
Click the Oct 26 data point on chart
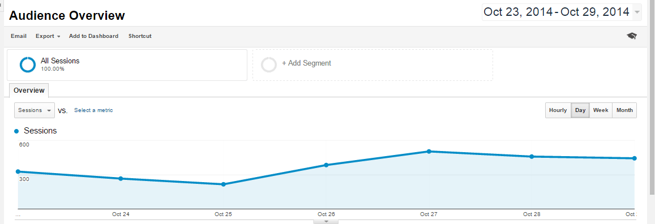326,165
